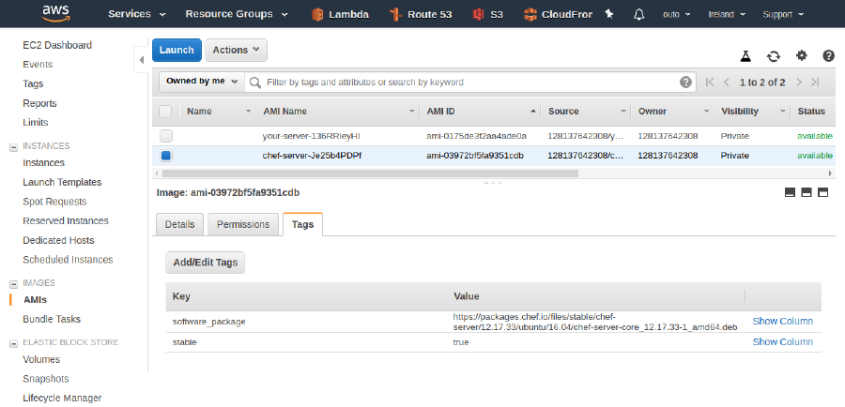Open the Resource Groups dropdown

pyautogui.click(x=237, y=15)
